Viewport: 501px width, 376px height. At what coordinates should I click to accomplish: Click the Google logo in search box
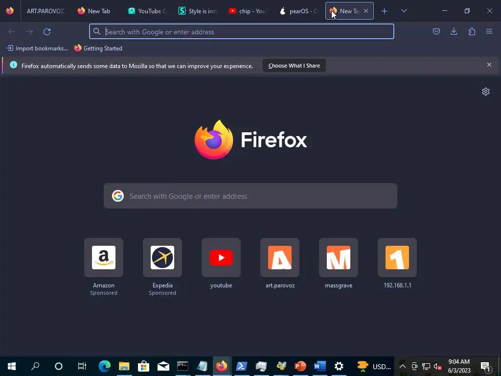point(118,196)
